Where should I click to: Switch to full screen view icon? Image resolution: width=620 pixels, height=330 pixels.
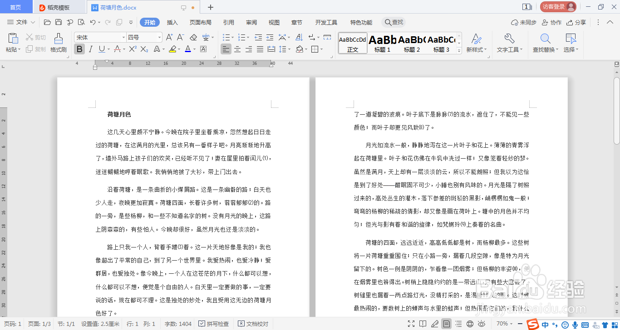click(x=411, y=324)
